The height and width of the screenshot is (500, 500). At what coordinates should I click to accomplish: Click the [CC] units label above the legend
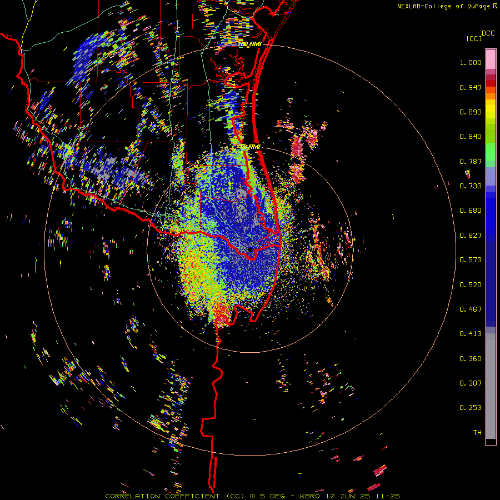click(474, 38)
